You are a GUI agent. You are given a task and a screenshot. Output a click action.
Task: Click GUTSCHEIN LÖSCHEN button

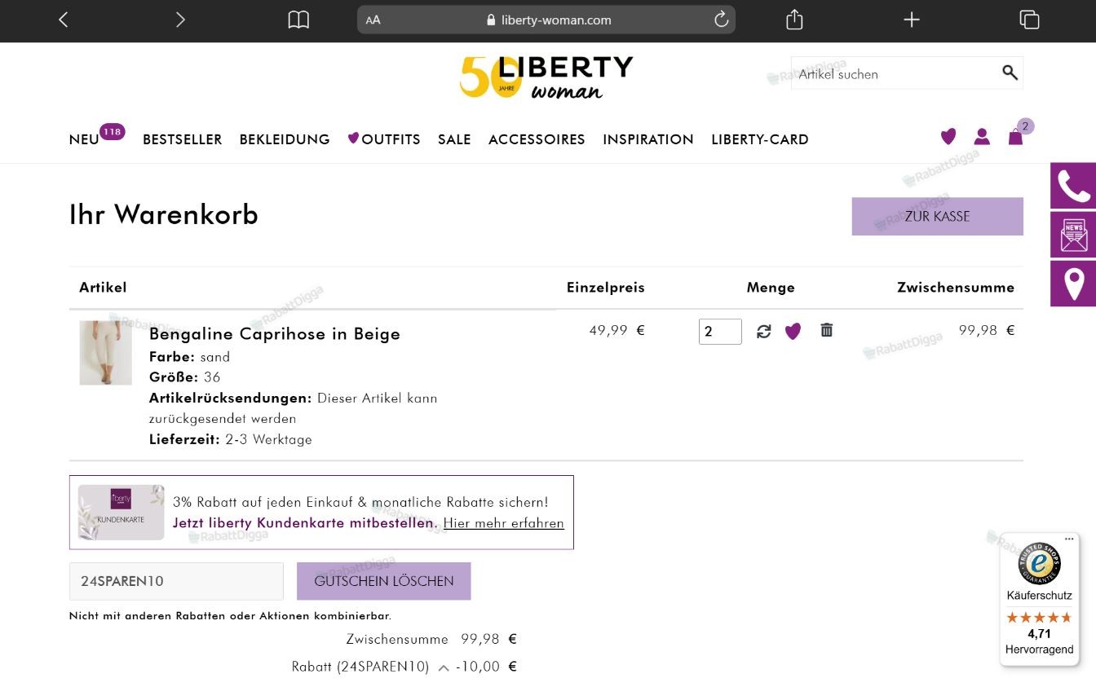[x=384, y=581]
